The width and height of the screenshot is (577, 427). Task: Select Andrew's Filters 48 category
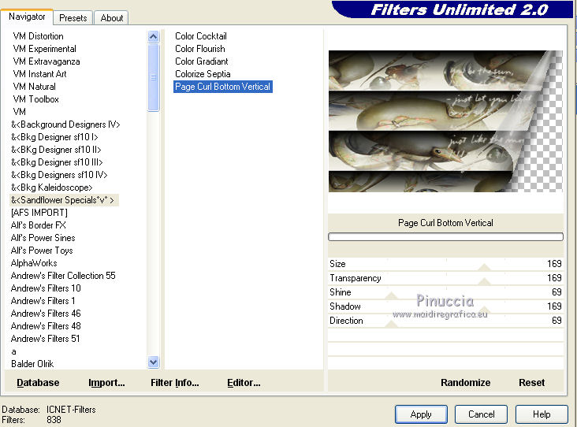[x=46, y=326]
